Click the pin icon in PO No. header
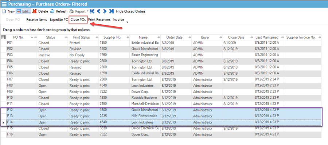The width and height of the screenshot is (328, 145). point(35,38)
